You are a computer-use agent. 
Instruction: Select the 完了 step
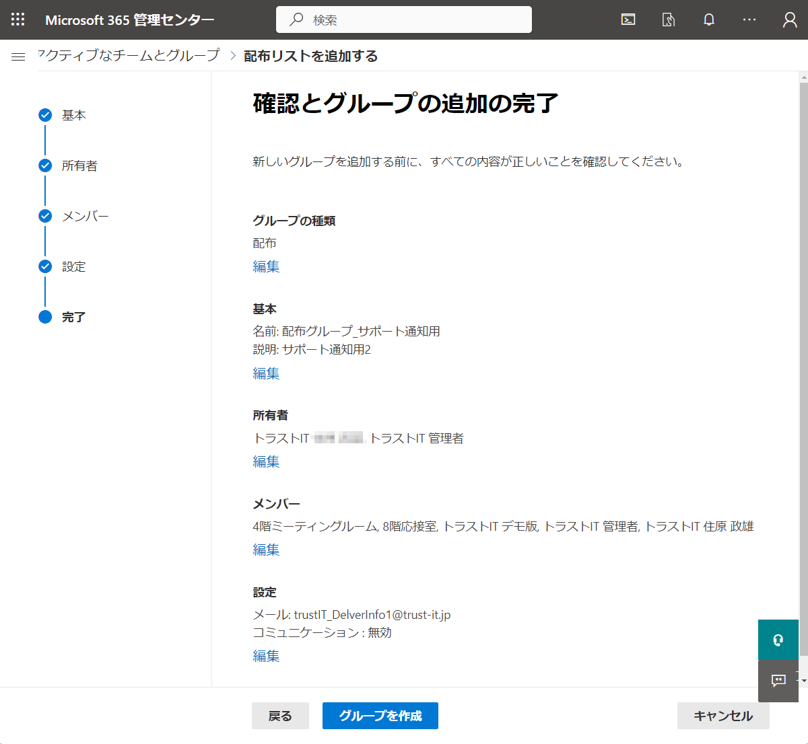74,317
